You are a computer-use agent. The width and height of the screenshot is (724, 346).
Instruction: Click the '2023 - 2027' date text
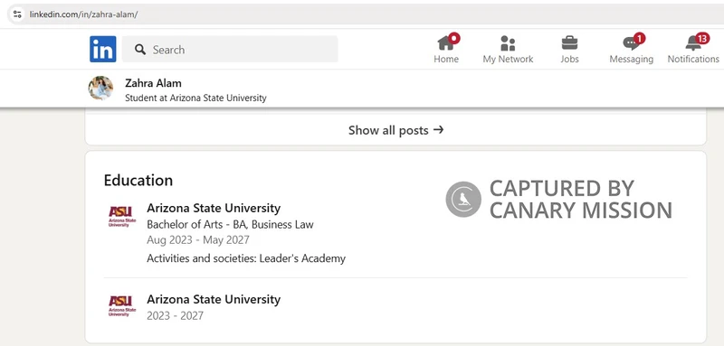(175, 315)
